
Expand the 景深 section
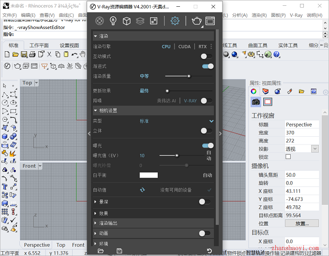[x=95, y=202]
